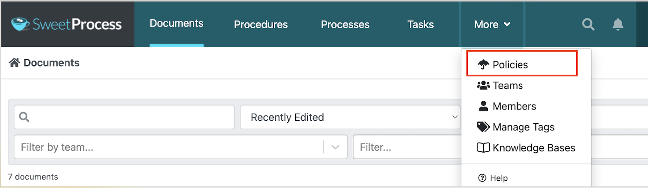Open search with the magnifying glass icon
Image resolution: width=648 pixels, height=188 pixels.
pyautogui.click(x=588, y=24)
